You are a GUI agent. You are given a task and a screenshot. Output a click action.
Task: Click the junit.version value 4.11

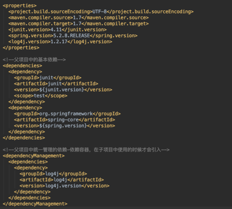(56, 30)
